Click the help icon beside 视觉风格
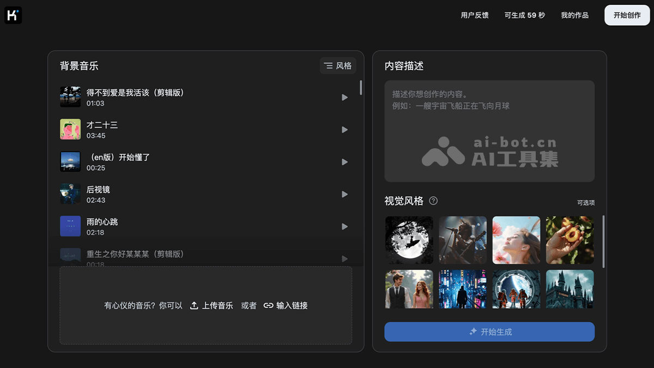 click(x=433, y=201)
